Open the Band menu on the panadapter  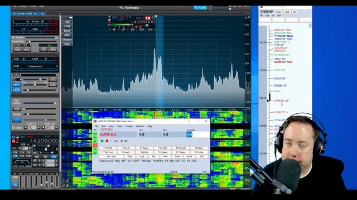(x=67, y=31)
